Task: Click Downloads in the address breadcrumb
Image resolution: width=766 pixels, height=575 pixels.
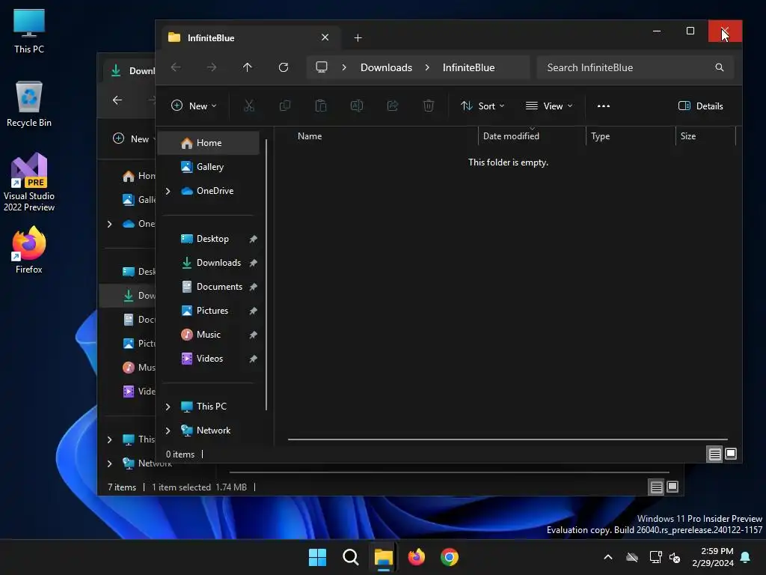Action: (x=386, y=67)
